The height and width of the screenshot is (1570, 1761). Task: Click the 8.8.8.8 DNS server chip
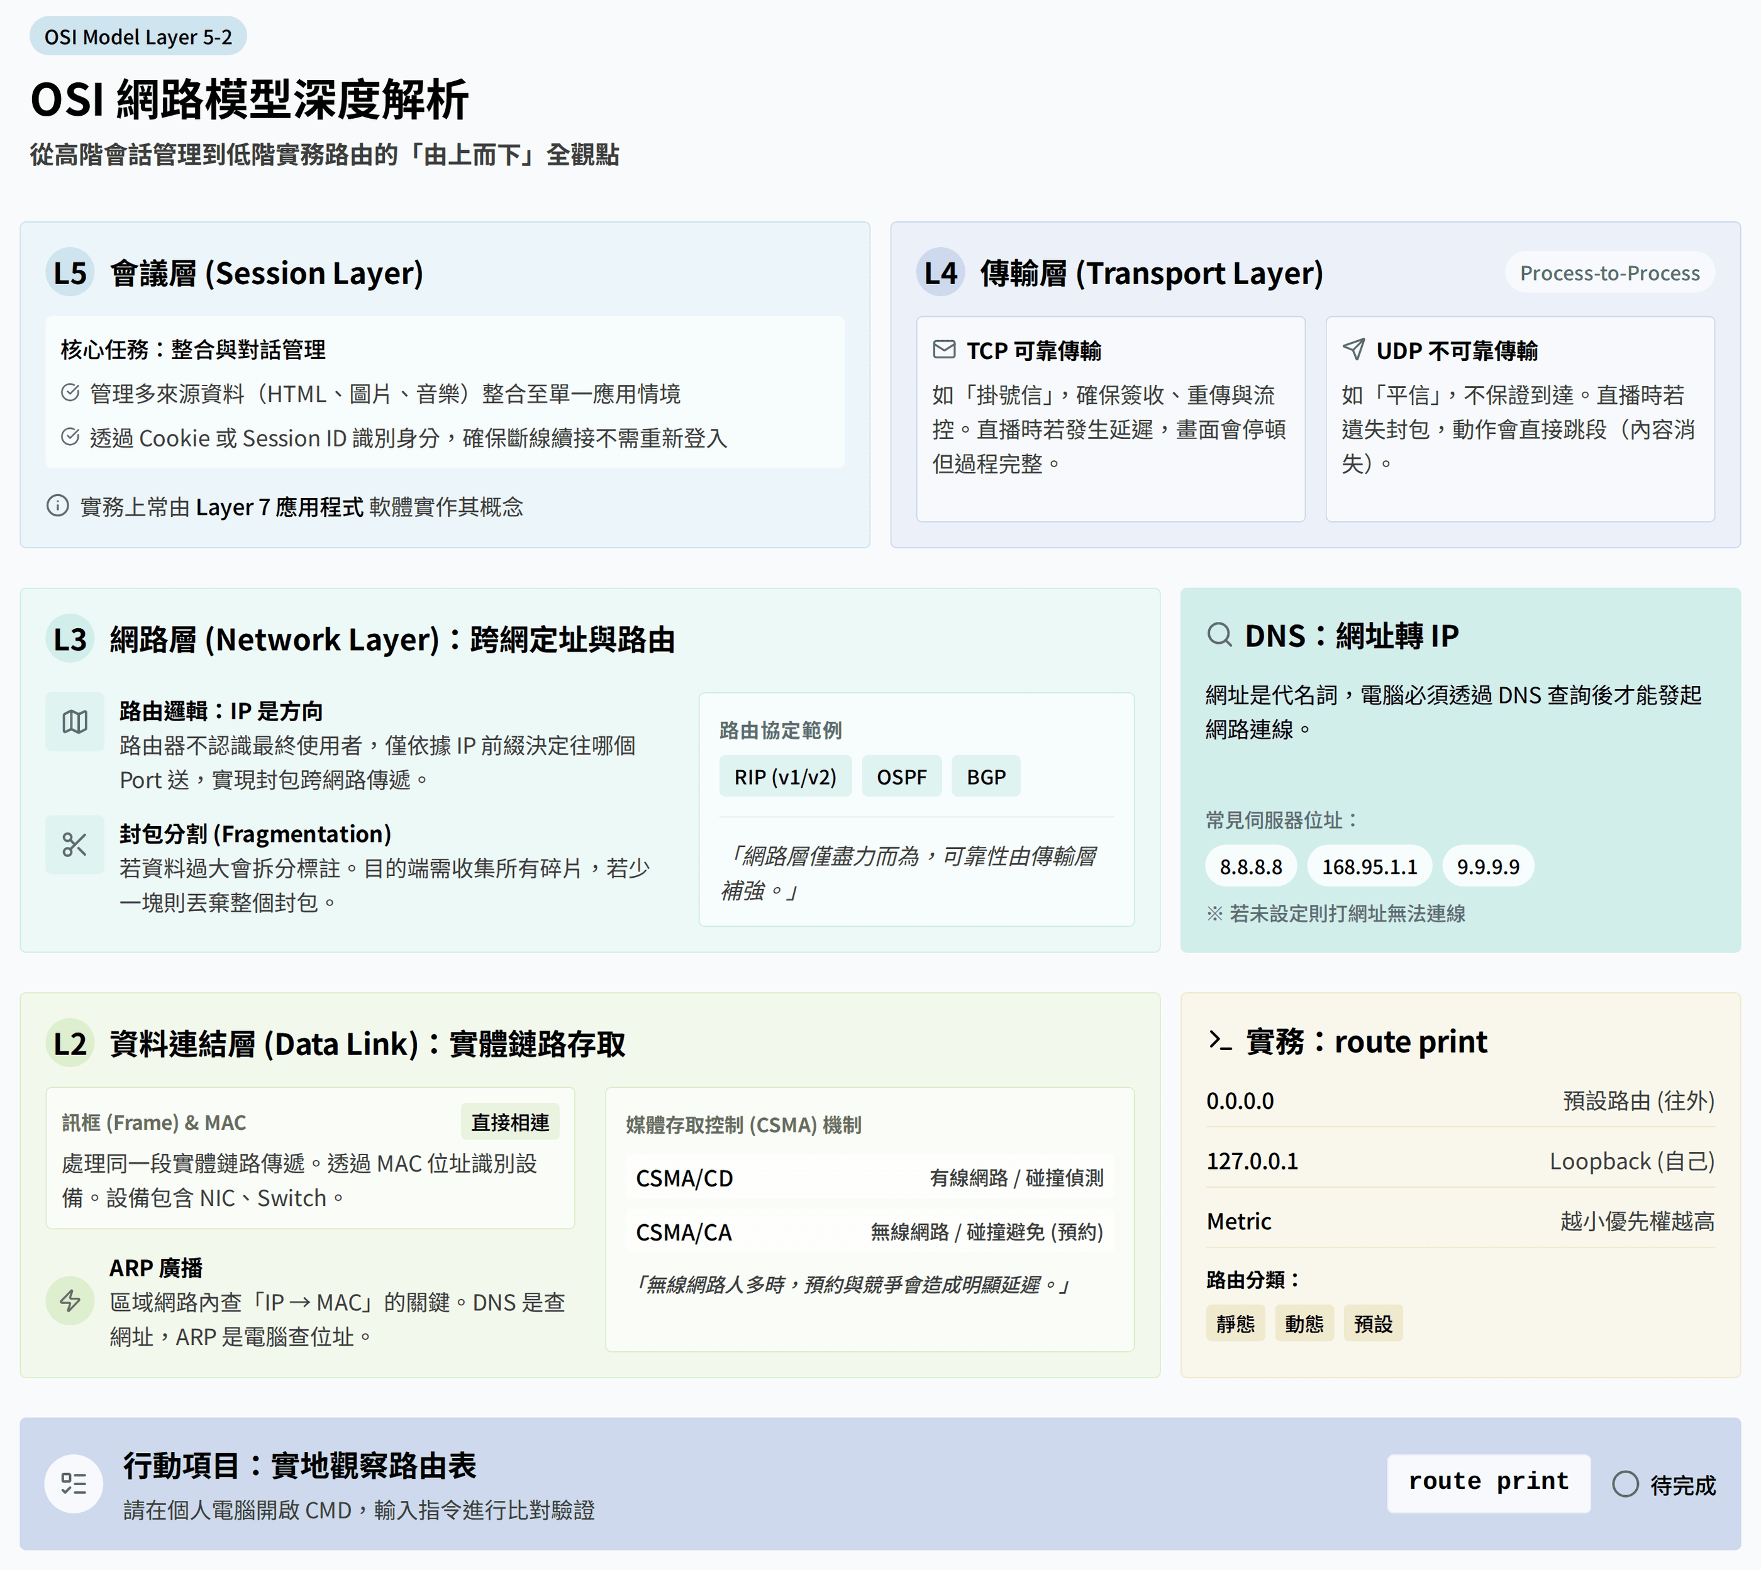pyautogui.click(x=1250, y=866)
